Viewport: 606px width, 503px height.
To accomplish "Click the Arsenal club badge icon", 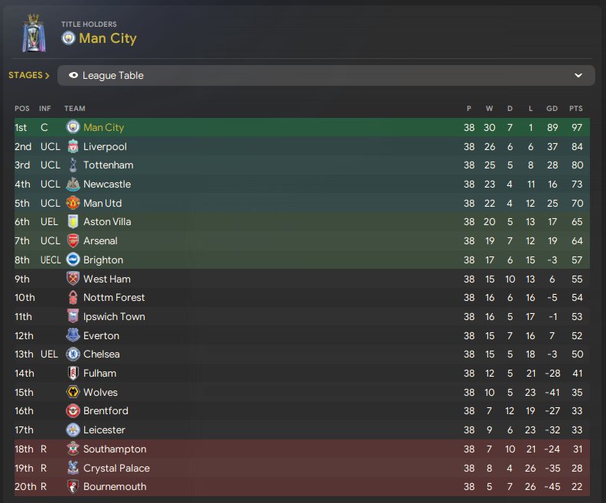I will click(x=73, y=241).
